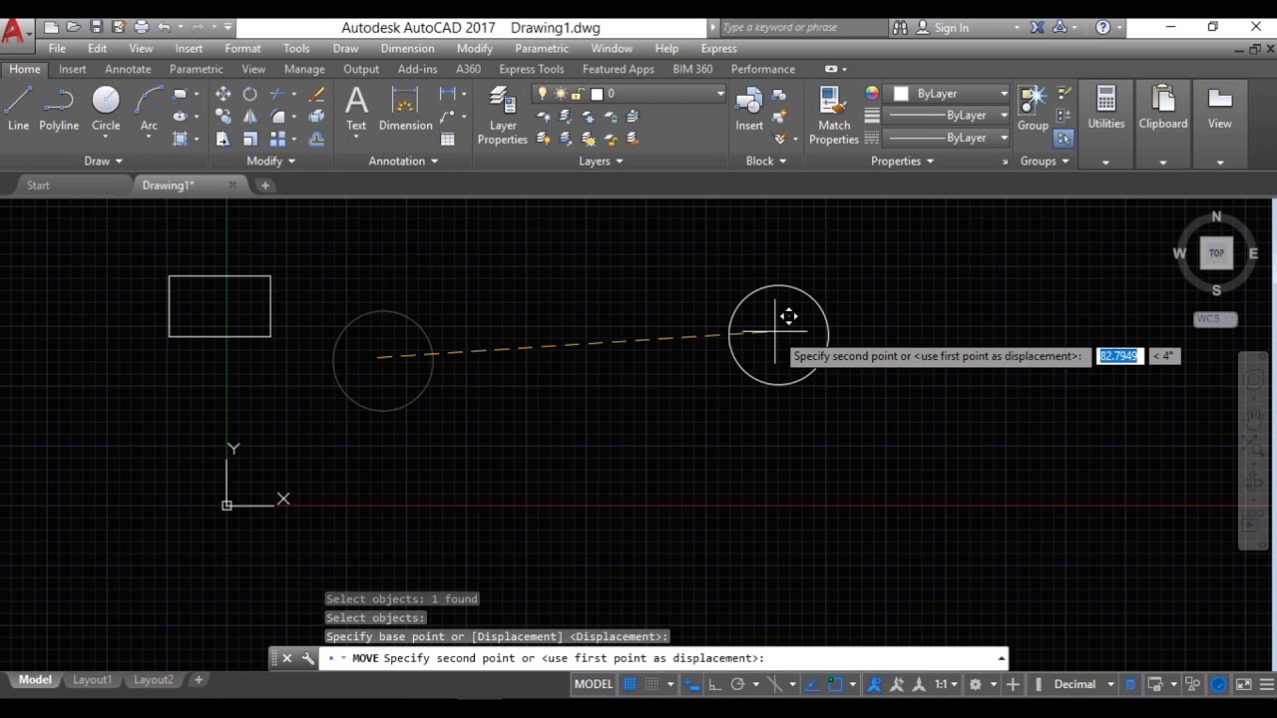
Task: Open the Layer Properties manager
Action: [502, 115]
